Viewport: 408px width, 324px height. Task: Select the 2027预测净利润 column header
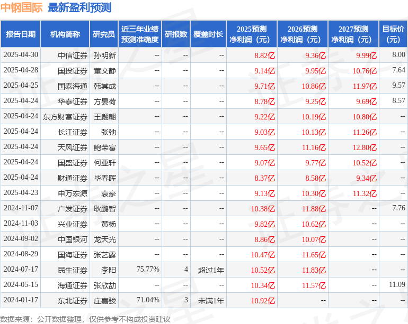click(x=353, y=34)
